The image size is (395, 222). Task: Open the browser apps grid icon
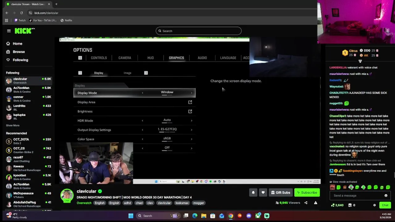[x=6, y=20]
